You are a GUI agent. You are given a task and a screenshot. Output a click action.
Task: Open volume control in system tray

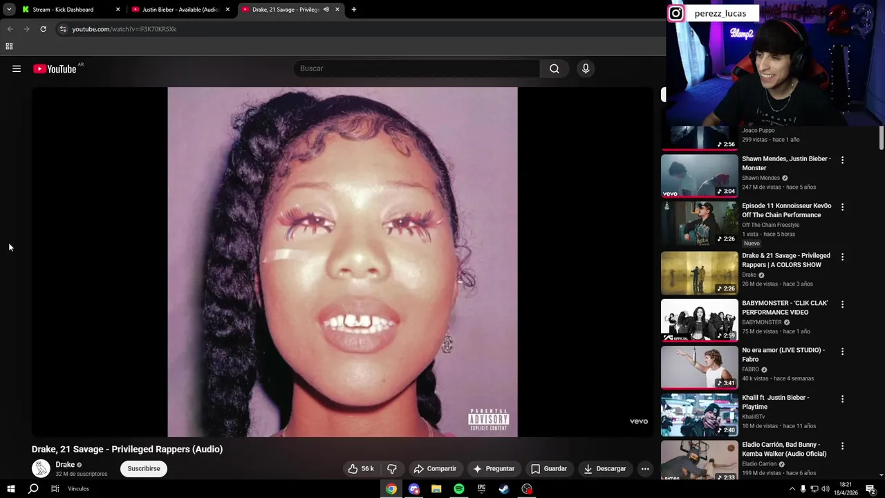(825, 489)
